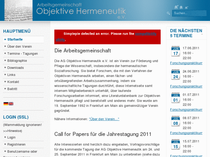Open Forschungspraktikum link for 01.07.2011

[x=186, y=109]
